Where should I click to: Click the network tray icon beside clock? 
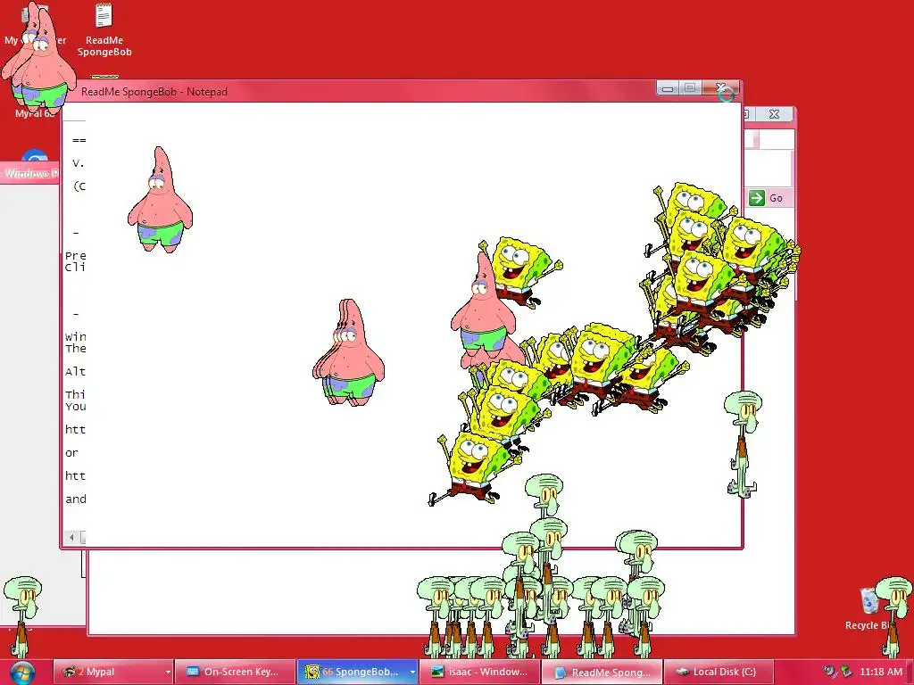pyautogui.click(x=846, y=673)
